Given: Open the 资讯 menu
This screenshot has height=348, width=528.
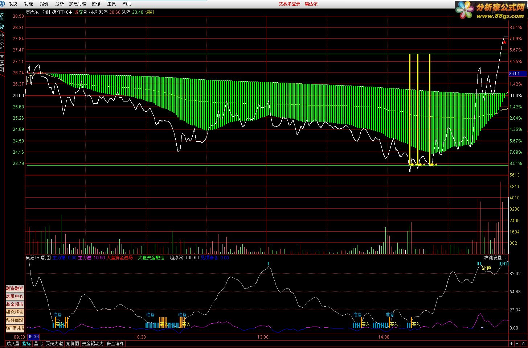Looking at the screenshot, I should point(96,4).
